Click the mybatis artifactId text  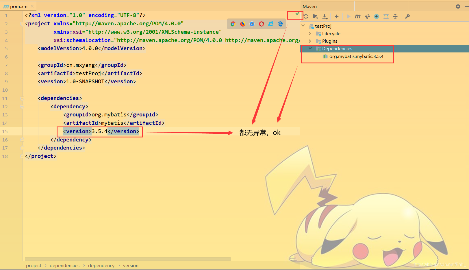click(112, 123)
